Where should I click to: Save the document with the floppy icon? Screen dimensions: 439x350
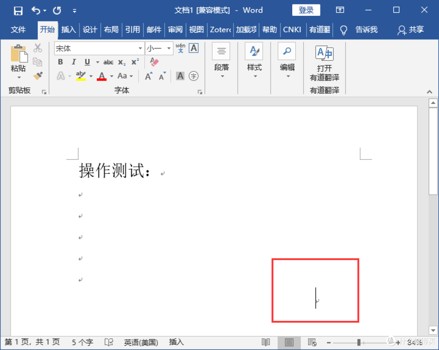point(18,11)
